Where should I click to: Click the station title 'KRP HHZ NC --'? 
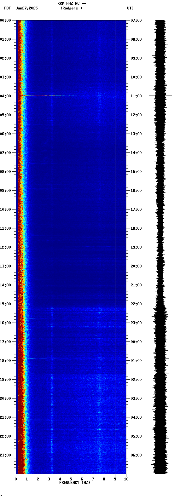coord(72,3)
